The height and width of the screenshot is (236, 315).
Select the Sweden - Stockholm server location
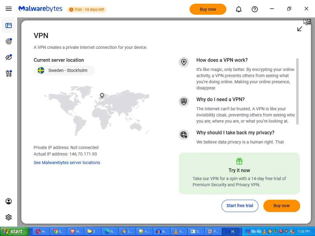click(64, 70)
